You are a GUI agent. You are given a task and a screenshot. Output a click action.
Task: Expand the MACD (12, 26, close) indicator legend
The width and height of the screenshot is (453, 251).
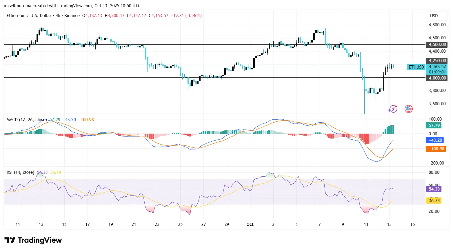(x=26, y=120)
